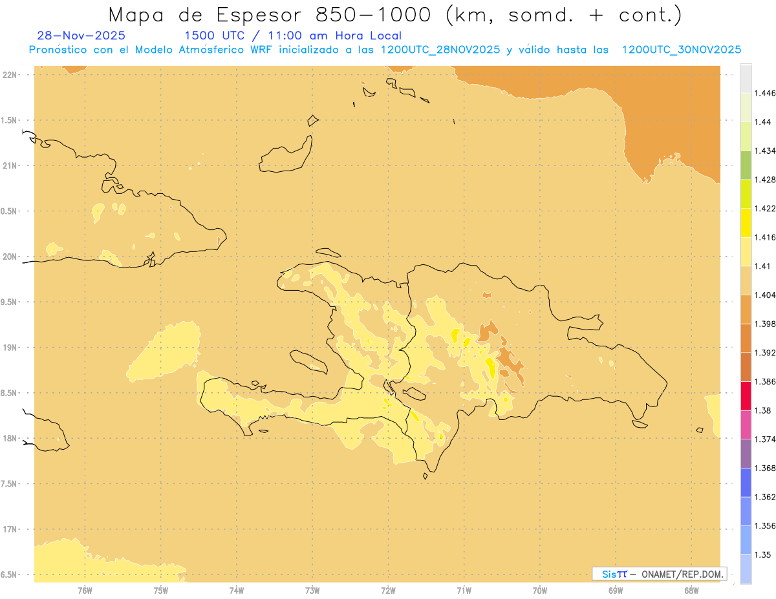The image size is (776, 599).
Task: Click the legend value '1.404'
Action: coord(766,295)
